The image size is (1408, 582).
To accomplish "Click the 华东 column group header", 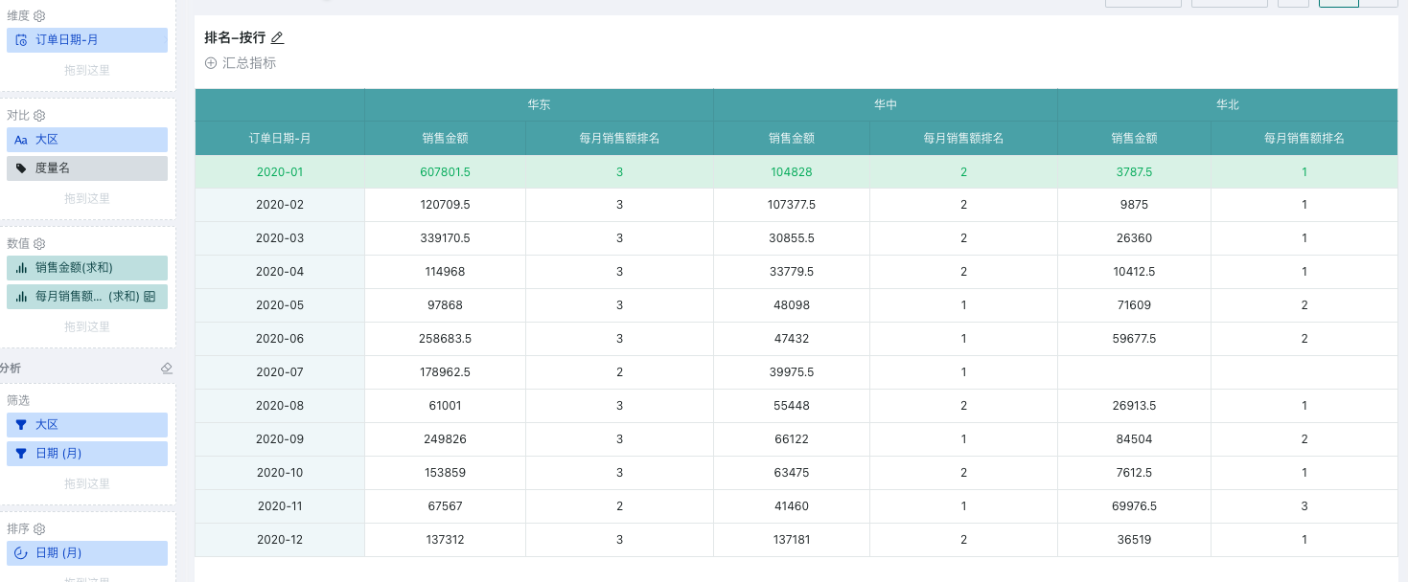I will (539, 105).
